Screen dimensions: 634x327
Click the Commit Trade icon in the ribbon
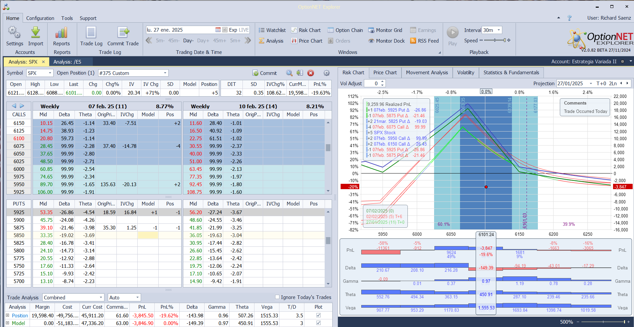point(123,33)
